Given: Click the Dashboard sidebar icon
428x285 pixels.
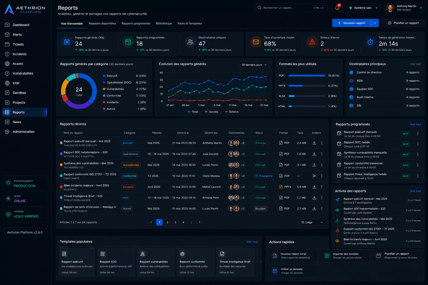Looking at the screenshot, I should pos(7,25).
